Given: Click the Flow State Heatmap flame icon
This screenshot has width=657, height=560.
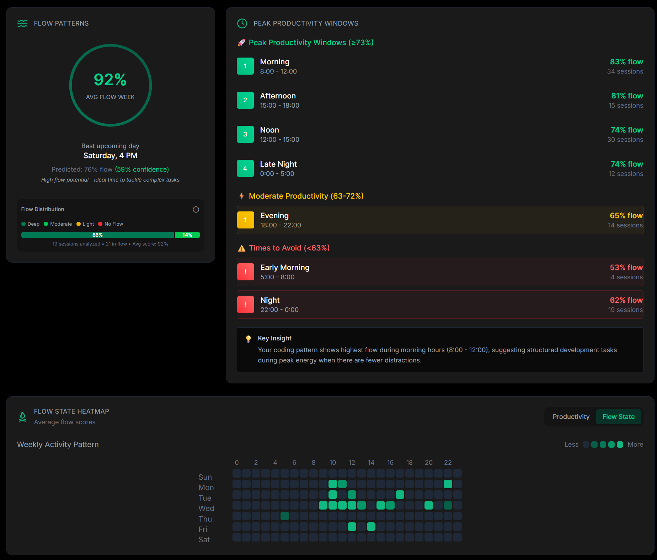Looking at the screenshot, I should click(22, 416).
